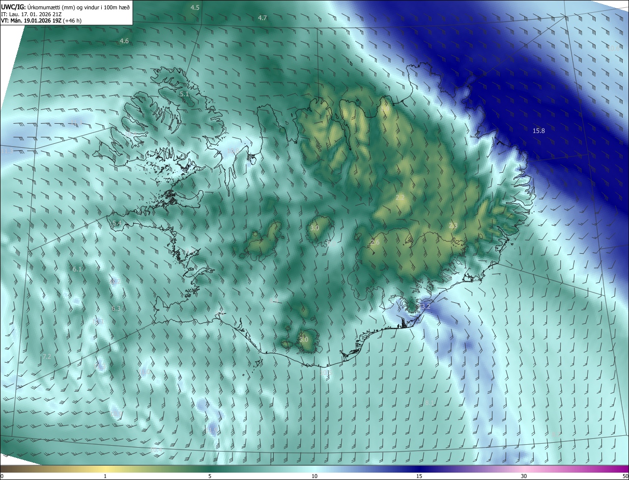Click the 6.1 value over the southwest ocean
The image size is (629, 480).
point(77,269)
